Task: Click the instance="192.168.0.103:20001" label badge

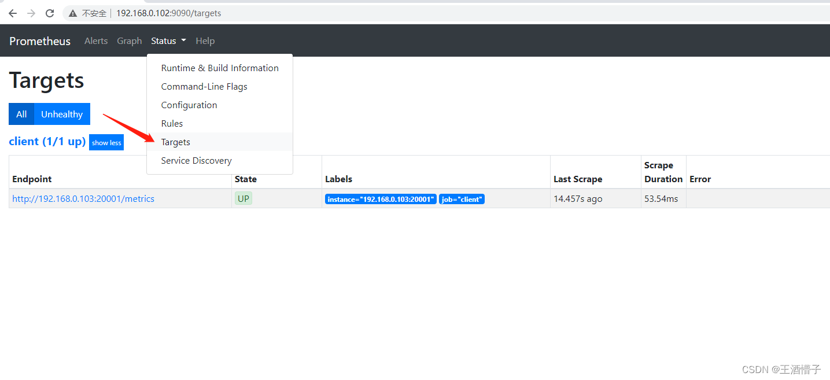Action: 381,200
